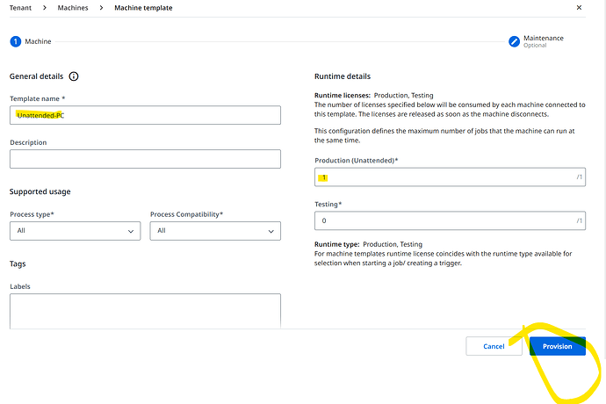The width and height of the screenshot is (606, 404).
Task: Click the Description input field
Action: coord(145,159)
